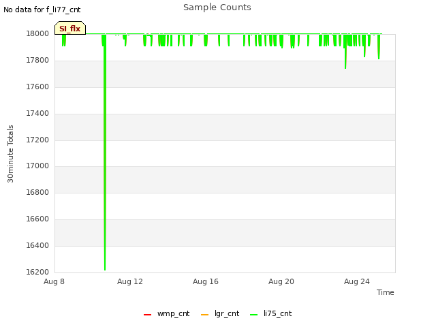
Task: Click the Sample Counts chart title
Action: coord(217,7)
